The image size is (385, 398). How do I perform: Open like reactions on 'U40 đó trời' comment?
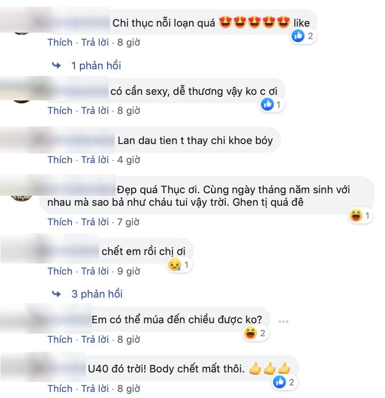(x=284, y=382)
